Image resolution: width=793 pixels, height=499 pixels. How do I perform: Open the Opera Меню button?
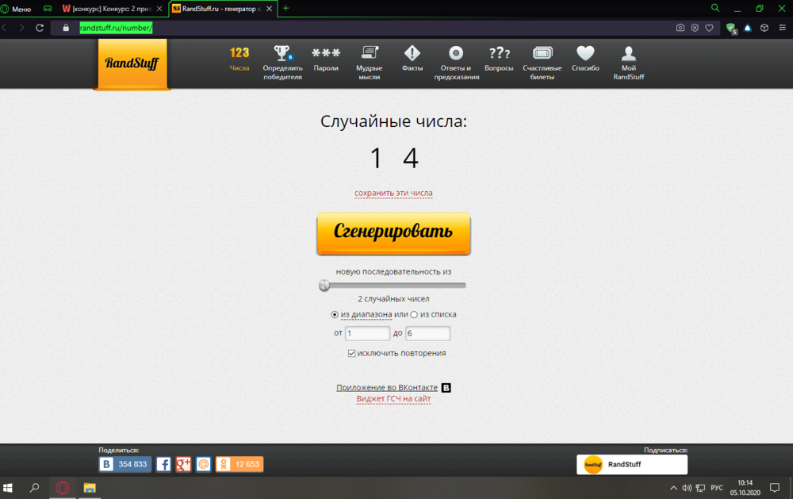click(17, 9)
